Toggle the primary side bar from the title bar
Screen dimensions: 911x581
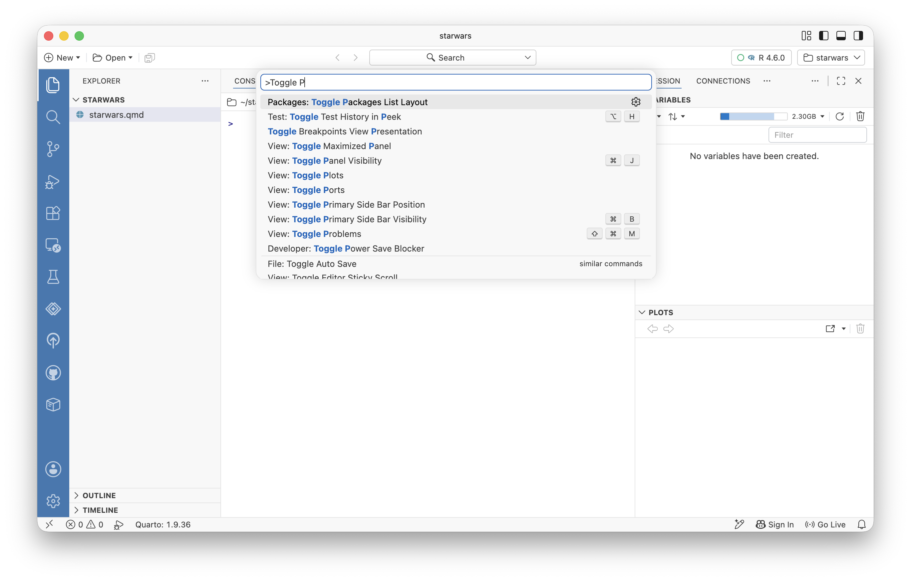click(824, 36)
